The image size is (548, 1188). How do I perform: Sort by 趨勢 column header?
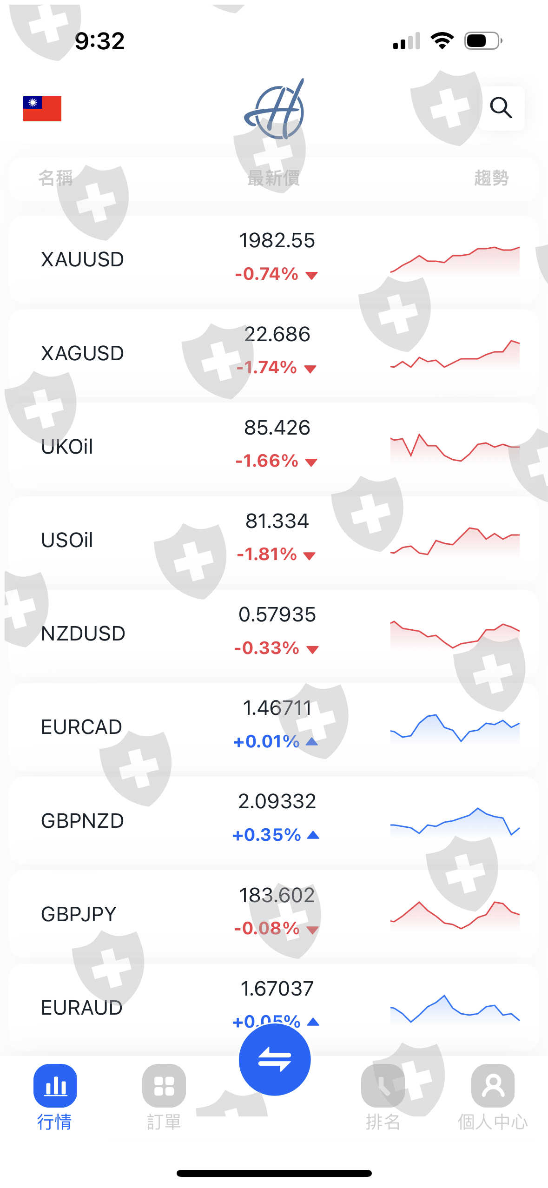tap(491, 178)
